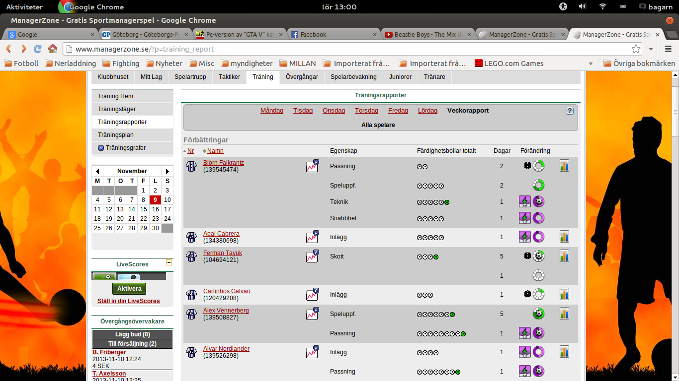Collapse the LiveScores panel
This screenshot has width=679, height=381.
pyautogui.click(x=169, y=263)
